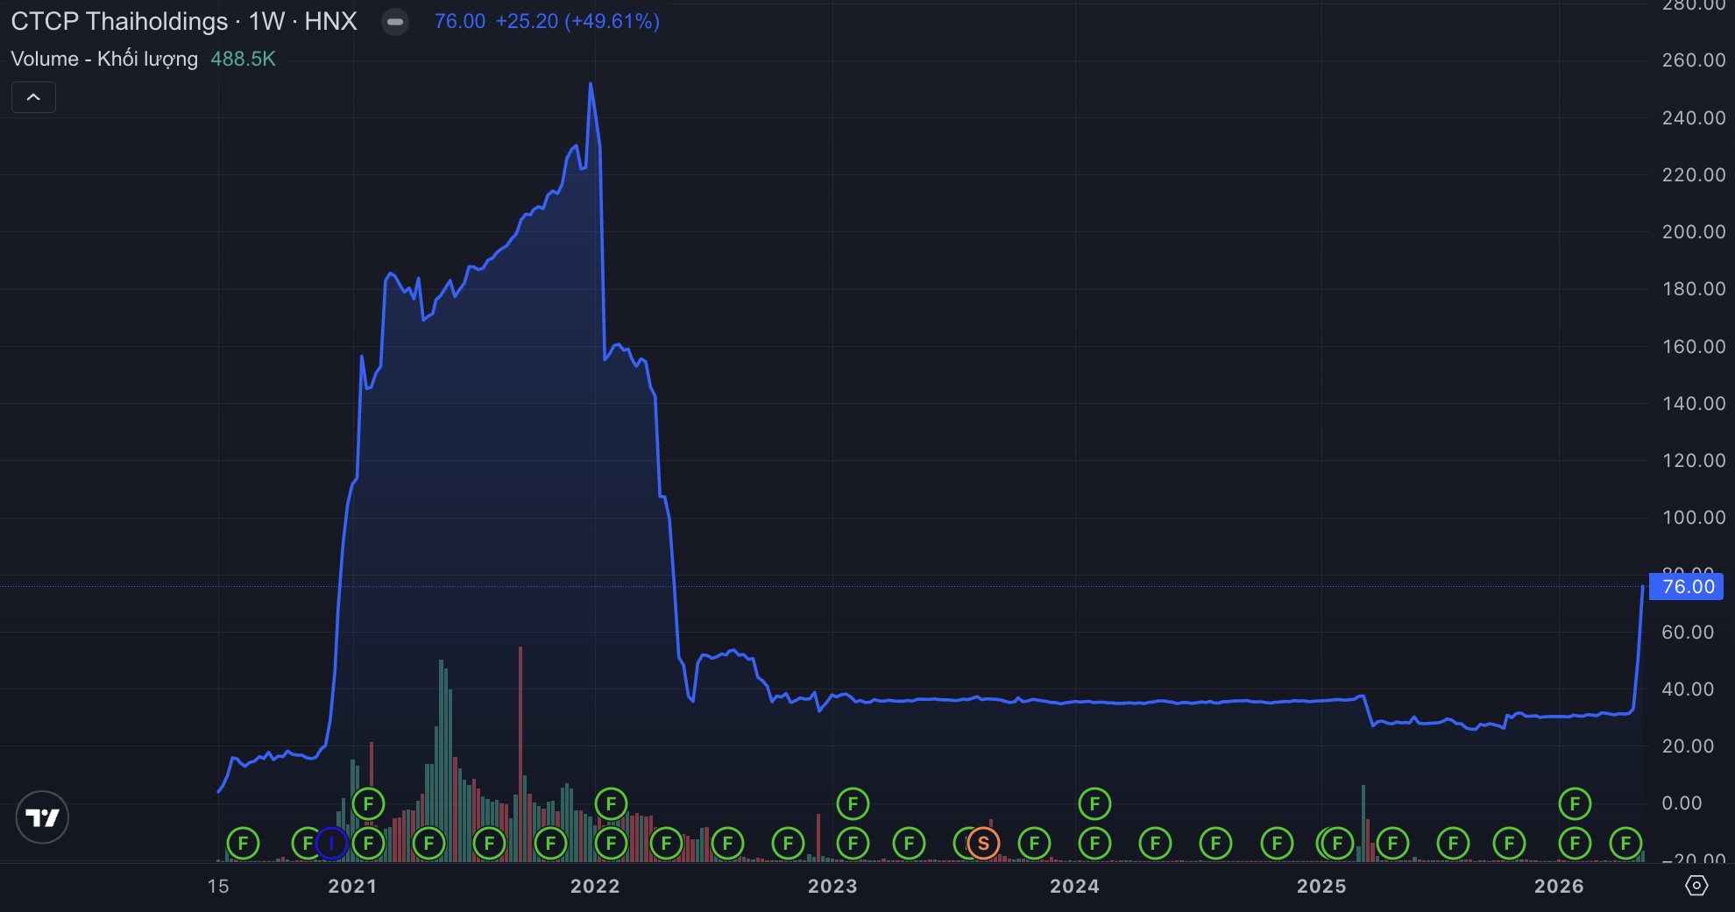The width and height of the screenshot is (1735, 912).
Task: Click the 160.00 price axis label
Action: point(1694,346)
